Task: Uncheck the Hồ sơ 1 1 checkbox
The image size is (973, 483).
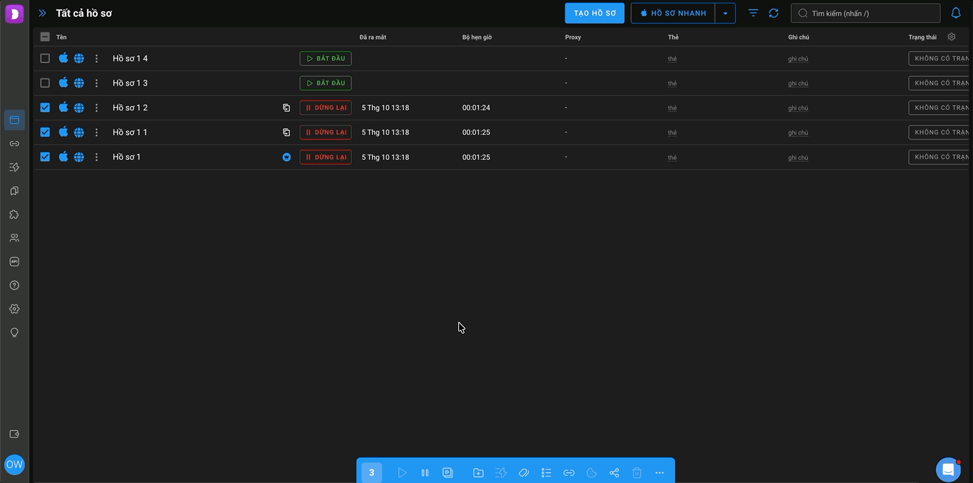Action: (x=45, y=132)
